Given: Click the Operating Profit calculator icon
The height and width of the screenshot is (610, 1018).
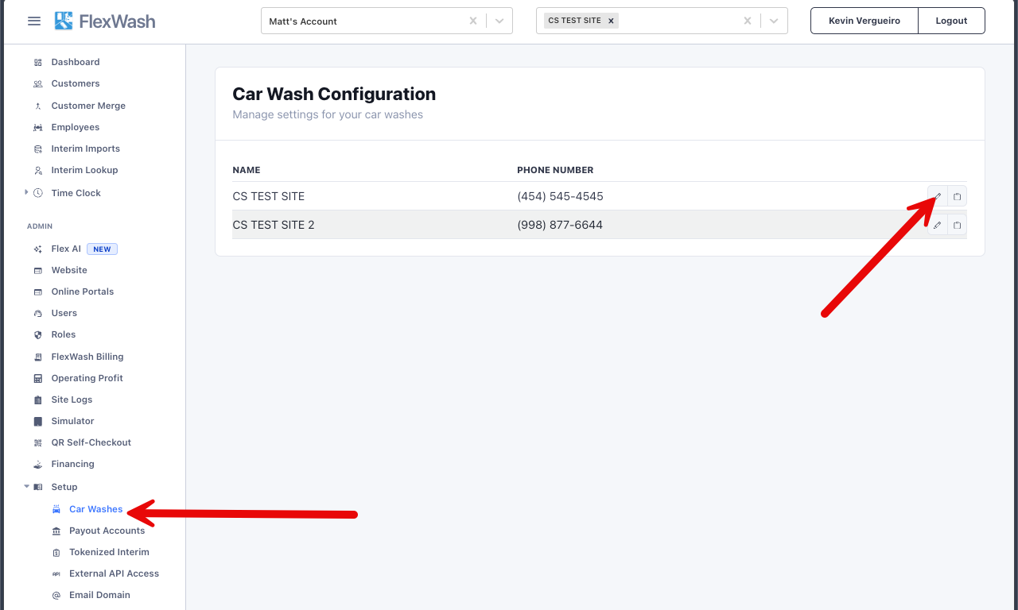Looking at the screenshot, I should [38, 378].
